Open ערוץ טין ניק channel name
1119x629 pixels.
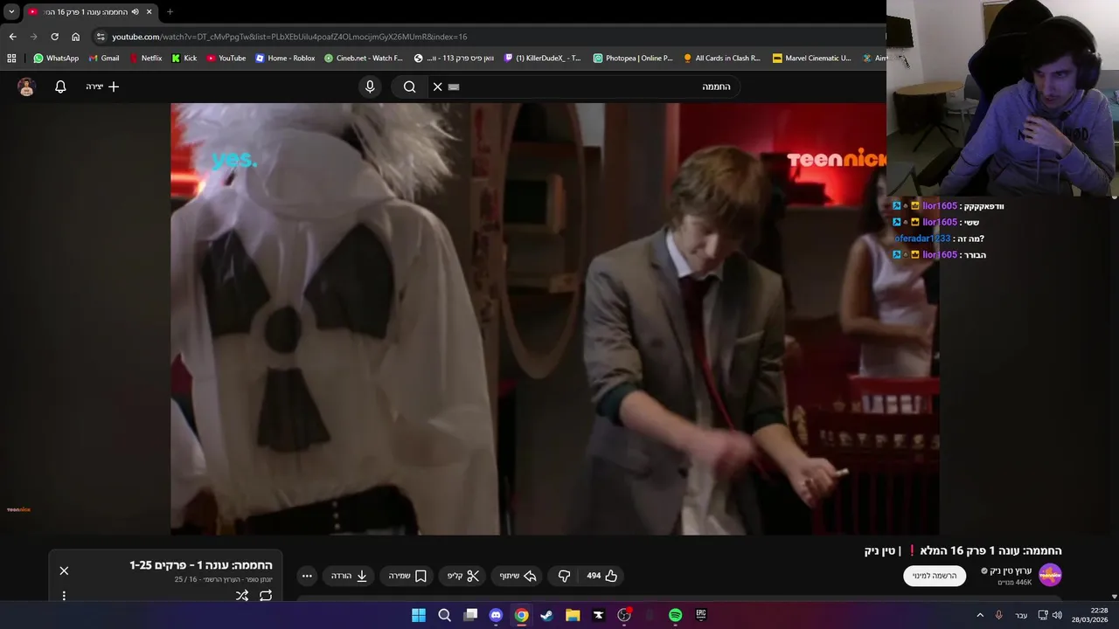(x=1011, y=570)
